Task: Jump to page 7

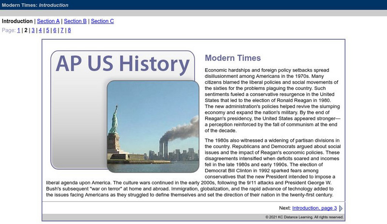Action: 62,30
